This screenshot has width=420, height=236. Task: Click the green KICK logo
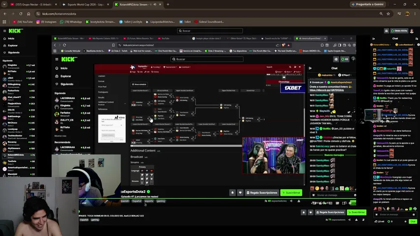click(16, 31)
